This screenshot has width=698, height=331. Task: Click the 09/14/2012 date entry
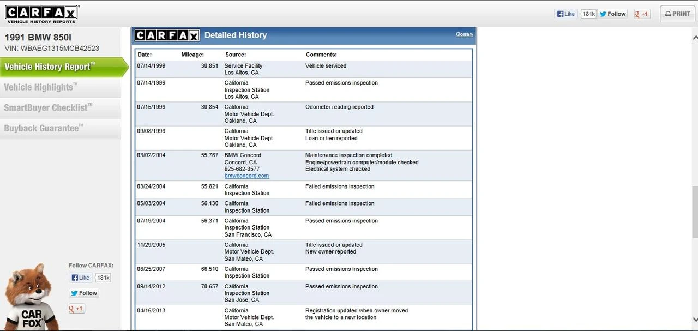151,287
